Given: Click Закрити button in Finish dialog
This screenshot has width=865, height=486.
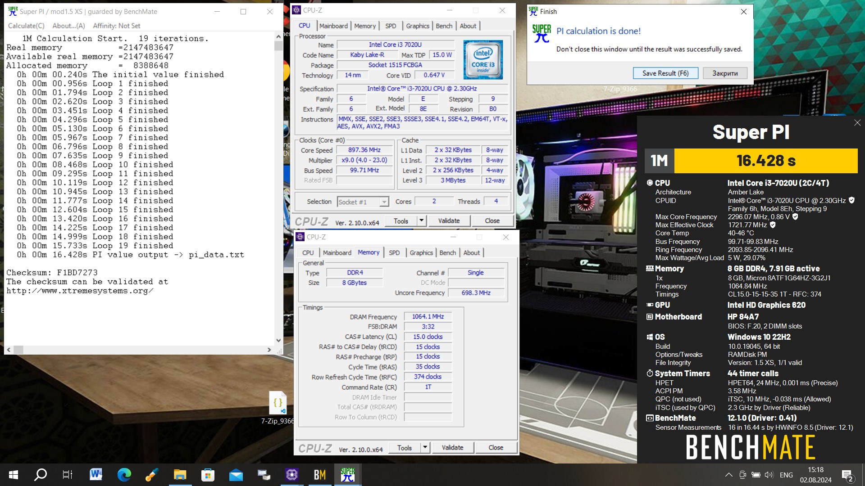Looking at the screenshot, I should (725, 73).
